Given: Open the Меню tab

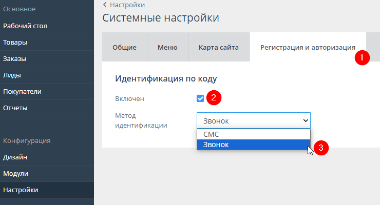Looking at the screenshot, I should (x=167, y=47).
